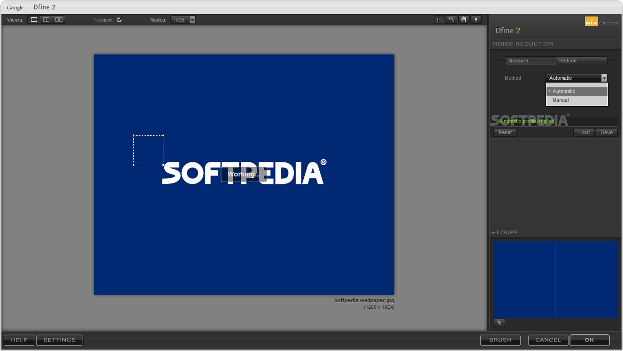
Task: Click the NOISE REDUCTION header
Action: (x=523, y=44)
